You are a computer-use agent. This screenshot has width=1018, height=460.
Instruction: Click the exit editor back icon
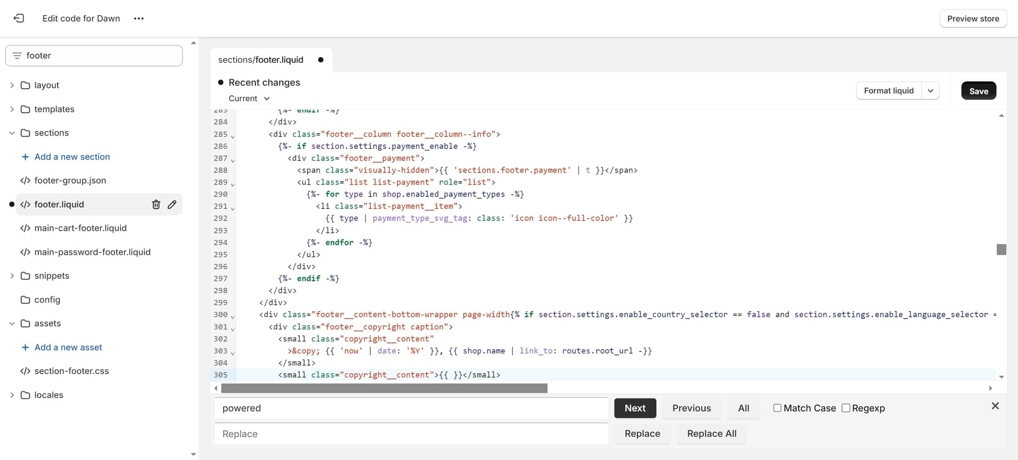18,18
